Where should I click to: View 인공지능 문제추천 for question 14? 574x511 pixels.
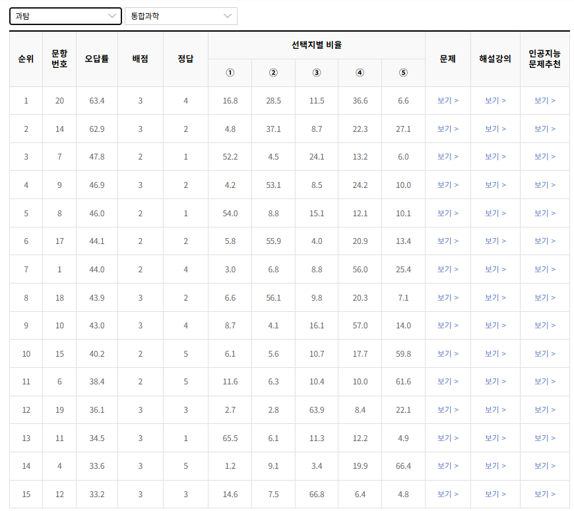544,129
